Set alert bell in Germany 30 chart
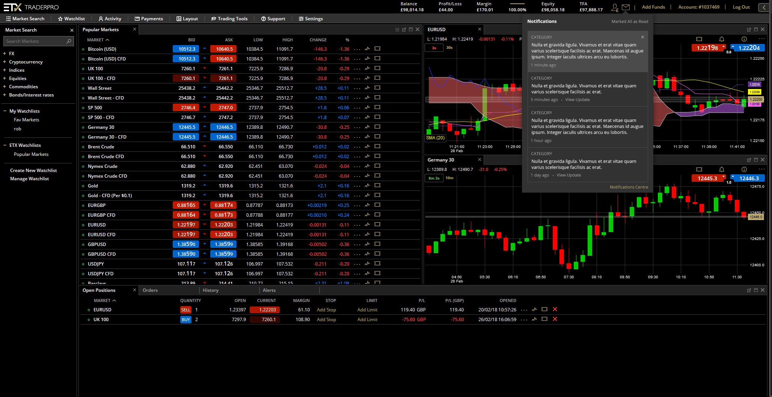The image size is (772, 397). 721,169
